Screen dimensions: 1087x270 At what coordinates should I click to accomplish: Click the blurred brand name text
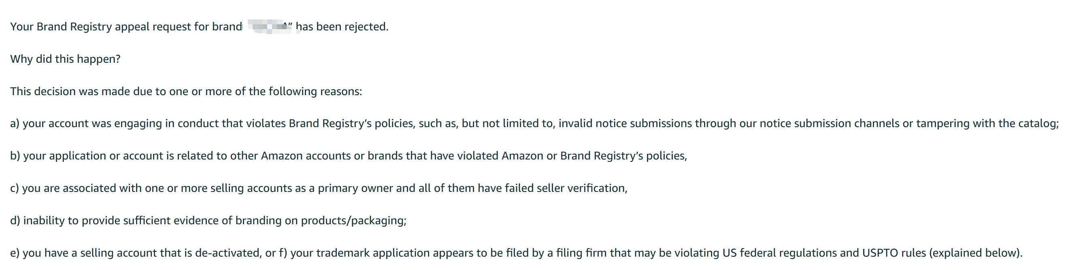269,26
